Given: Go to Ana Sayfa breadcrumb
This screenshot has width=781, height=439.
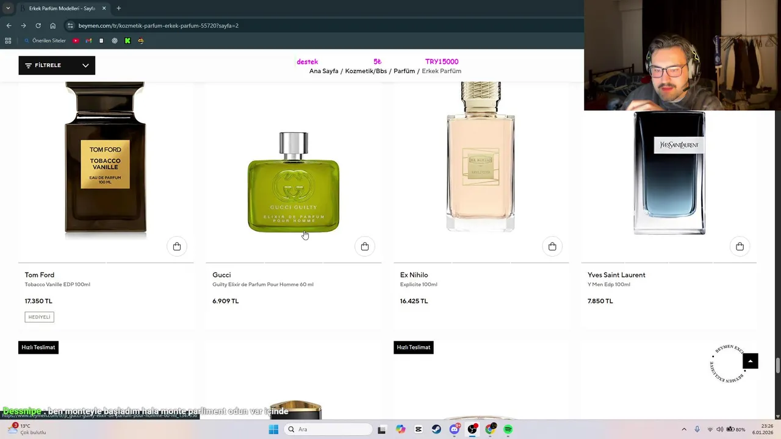Looking at the screenshot, I should tap(323, 71).
